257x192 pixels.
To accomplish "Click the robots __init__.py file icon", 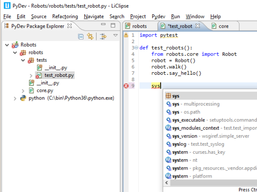I will pos(31,83).
